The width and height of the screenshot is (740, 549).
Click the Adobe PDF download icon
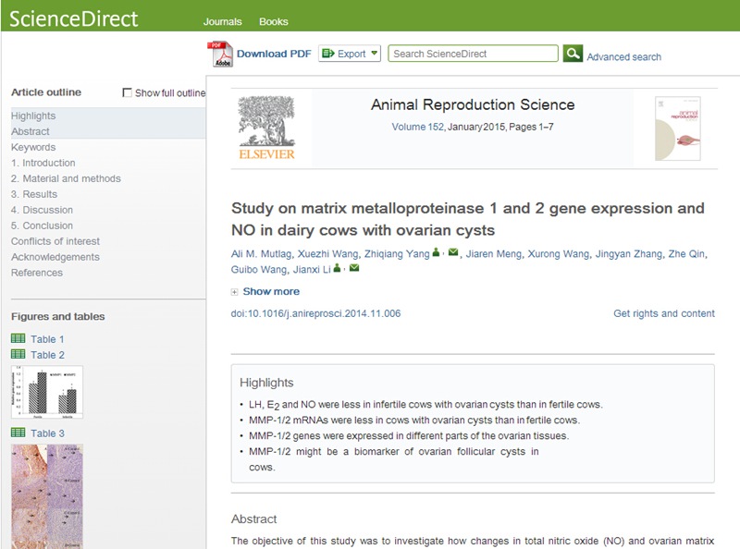[x=220, y=54]
